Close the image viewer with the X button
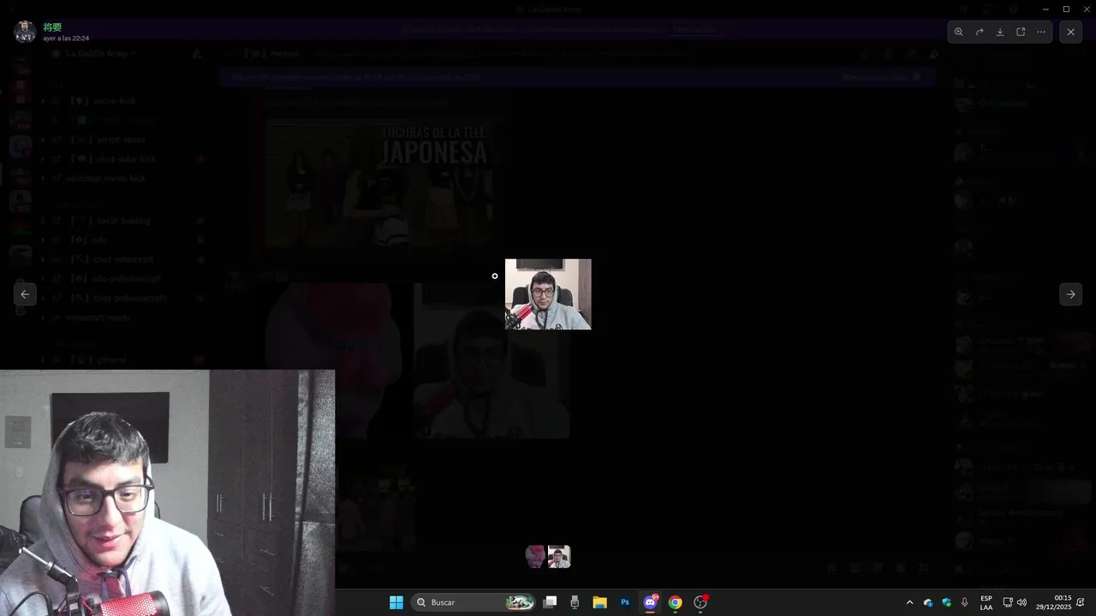The image size is (1096, 616). 1070,32
